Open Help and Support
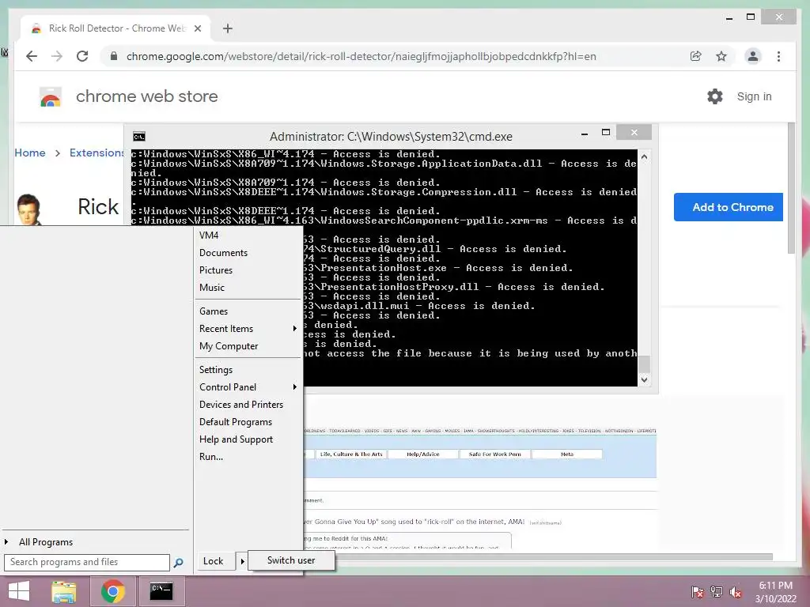The image size is (810, 607). point(236,439)
